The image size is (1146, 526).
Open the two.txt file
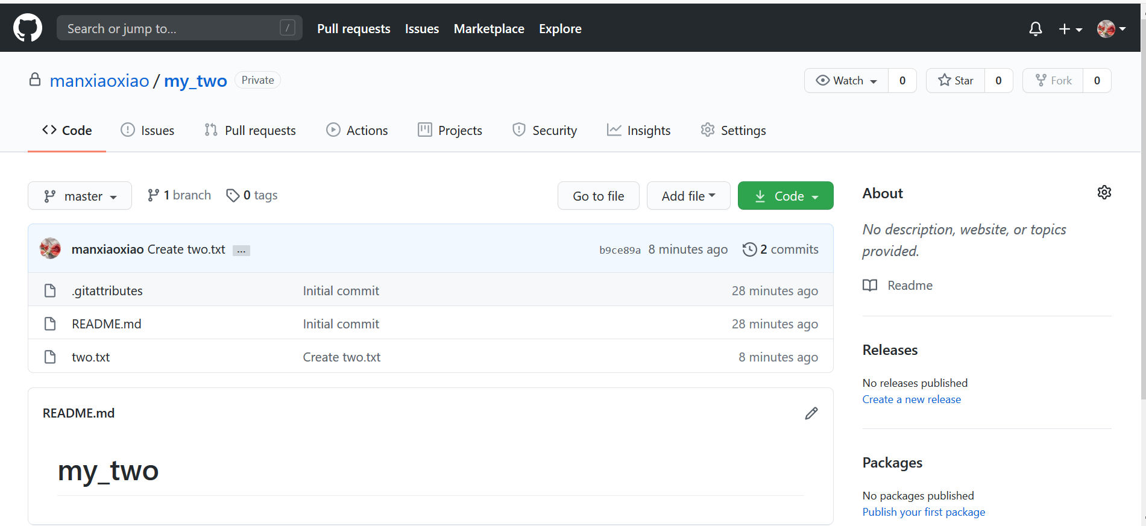(x=91, y=357)
